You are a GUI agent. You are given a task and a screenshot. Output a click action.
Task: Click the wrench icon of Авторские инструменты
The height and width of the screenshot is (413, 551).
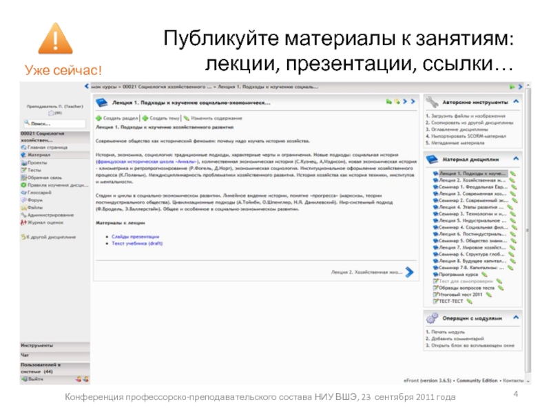click(433, 102)
